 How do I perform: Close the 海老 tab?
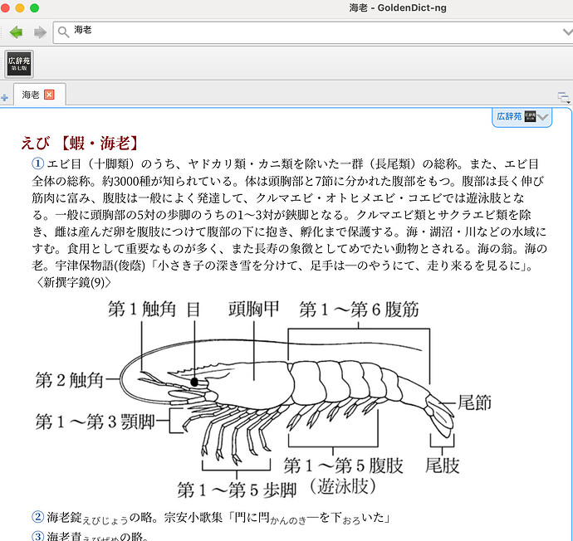click(x=49, y=95)
